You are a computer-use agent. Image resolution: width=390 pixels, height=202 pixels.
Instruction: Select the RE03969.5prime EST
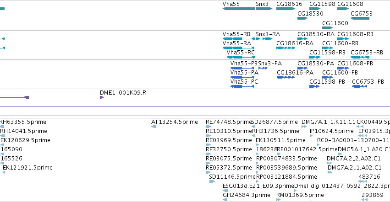click(x=208, y=145)
